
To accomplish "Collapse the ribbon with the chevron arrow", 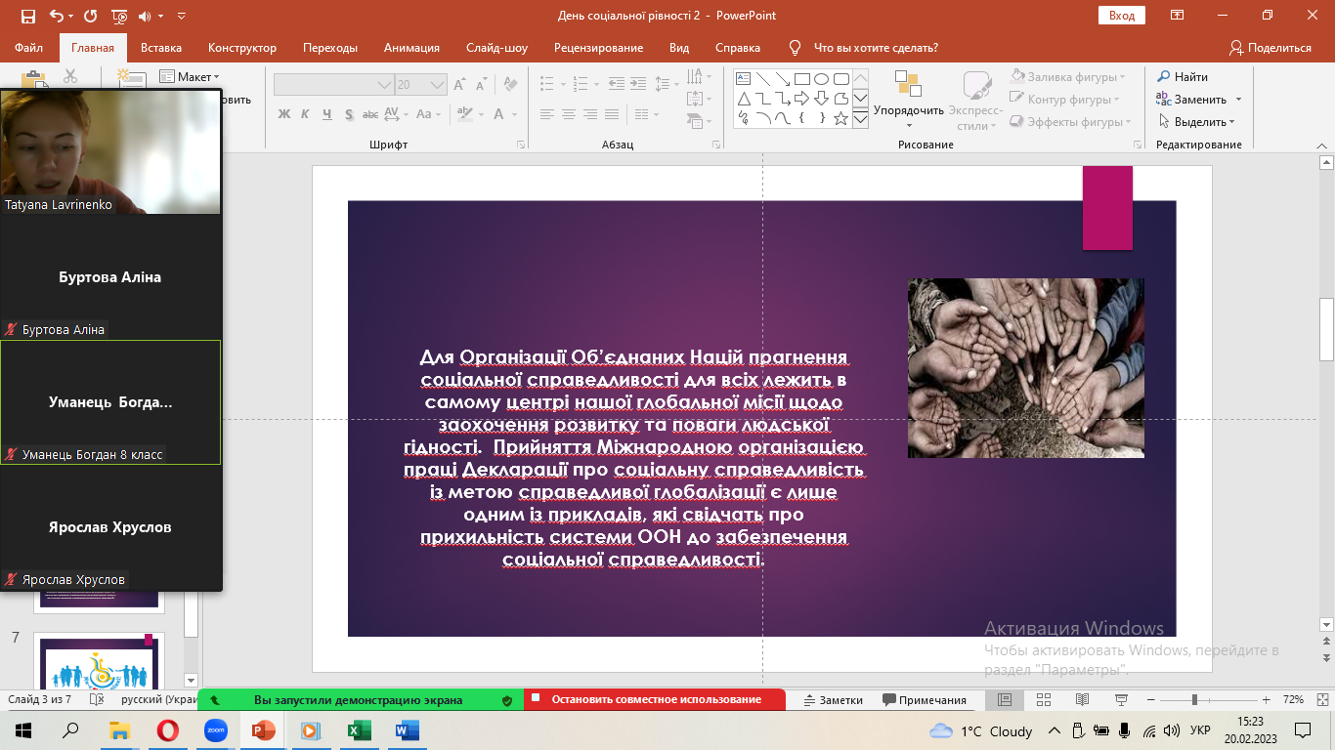I will (x=1323, y=145).
